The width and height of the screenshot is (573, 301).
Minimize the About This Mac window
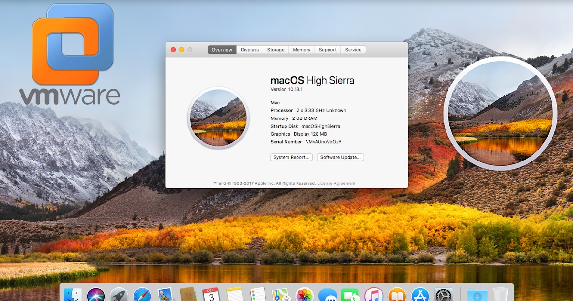(181, 50)
